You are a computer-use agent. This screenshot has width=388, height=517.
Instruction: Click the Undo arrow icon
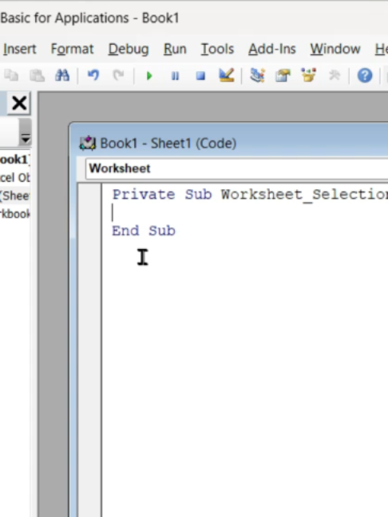pos(93,76)
